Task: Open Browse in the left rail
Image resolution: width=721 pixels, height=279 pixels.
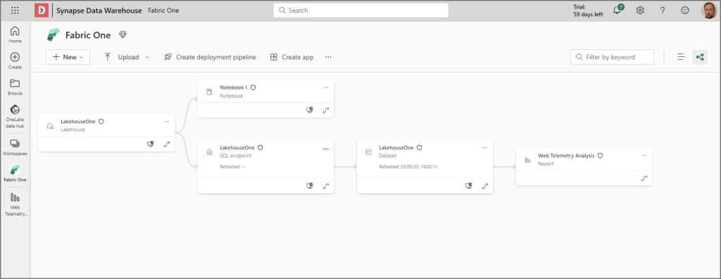Action: (15, 87)
